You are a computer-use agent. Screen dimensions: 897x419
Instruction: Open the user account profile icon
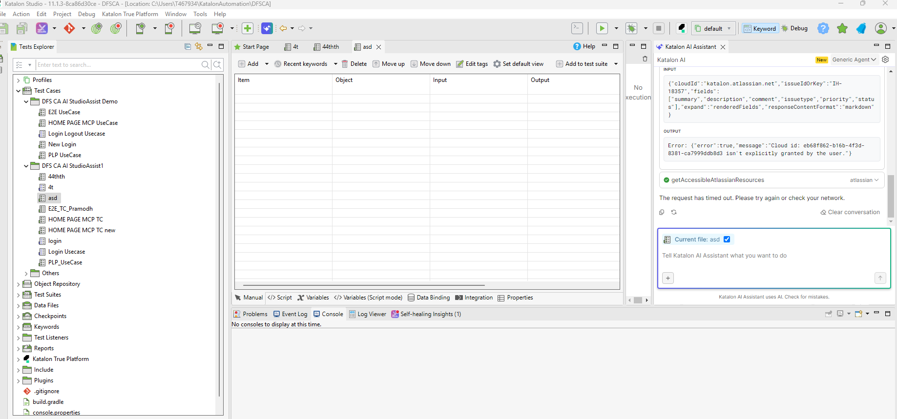pos(881,28)
